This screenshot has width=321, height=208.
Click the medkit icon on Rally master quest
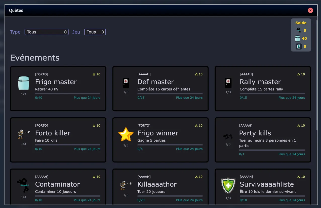pyautogui.click(x=228, y=83)
